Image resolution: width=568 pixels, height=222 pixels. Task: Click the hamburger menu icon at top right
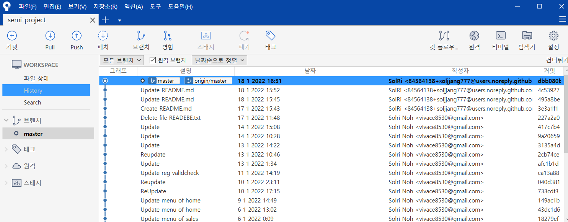[x=562, y=20]
